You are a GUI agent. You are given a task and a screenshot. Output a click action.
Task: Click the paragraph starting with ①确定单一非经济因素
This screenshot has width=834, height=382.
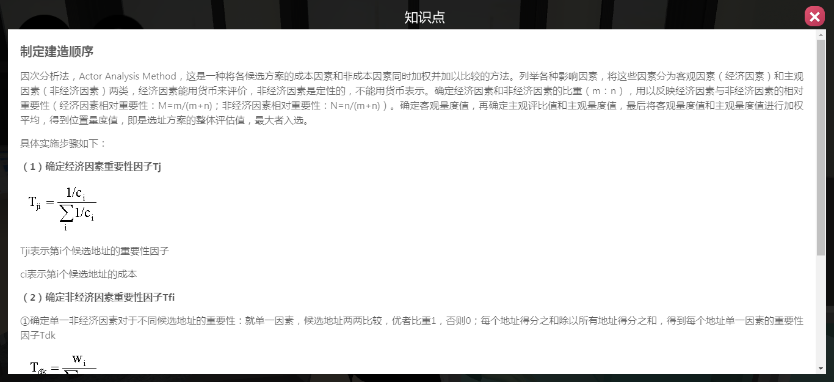click(412, 328)
